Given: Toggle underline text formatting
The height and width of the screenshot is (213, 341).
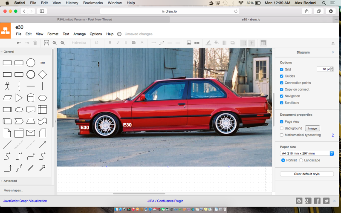Looking at the screenshot, I should point(126,43).
